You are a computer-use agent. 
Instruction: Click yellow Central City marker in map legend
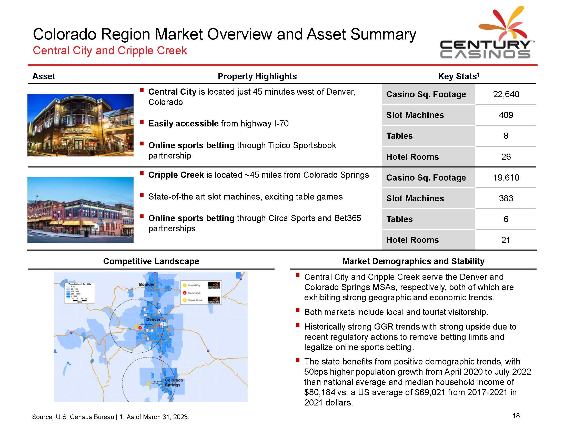click(x=185, y=285)
